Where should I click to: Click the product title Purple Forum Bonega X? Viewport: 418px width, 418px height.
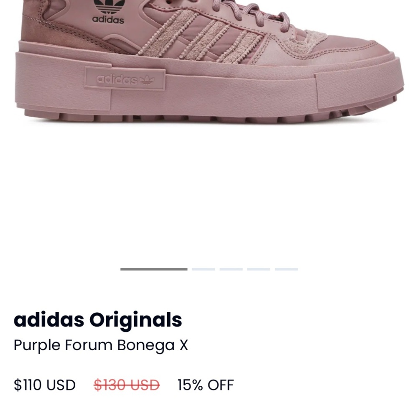102,345
